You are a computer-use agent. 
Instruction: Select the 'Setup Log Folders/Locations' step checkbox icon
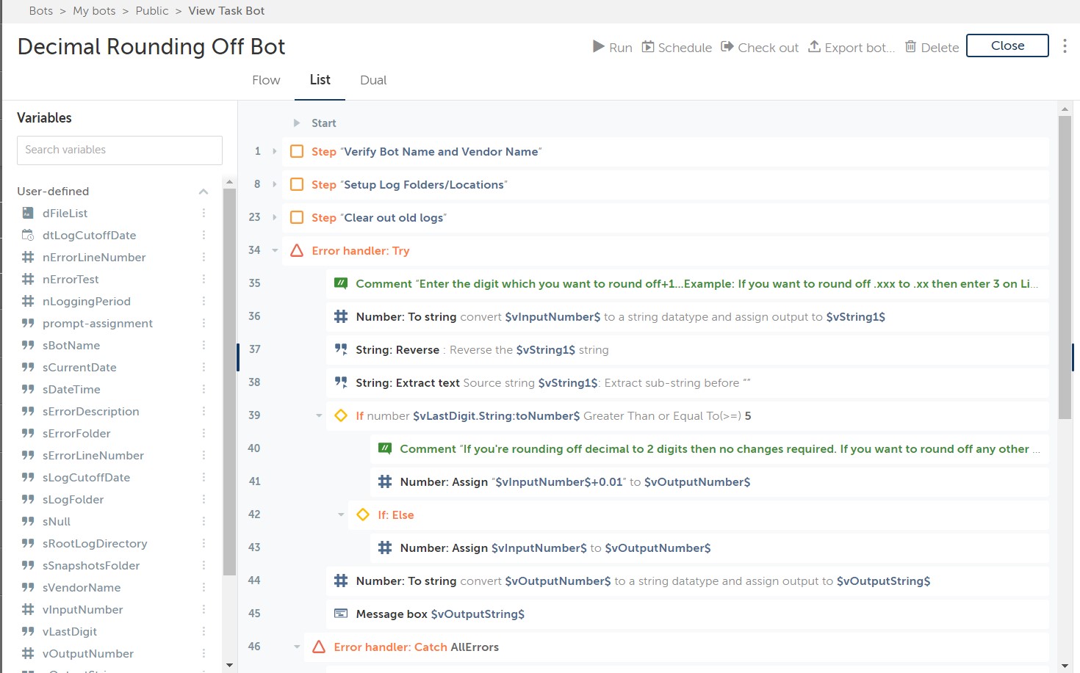coord(297,184)
